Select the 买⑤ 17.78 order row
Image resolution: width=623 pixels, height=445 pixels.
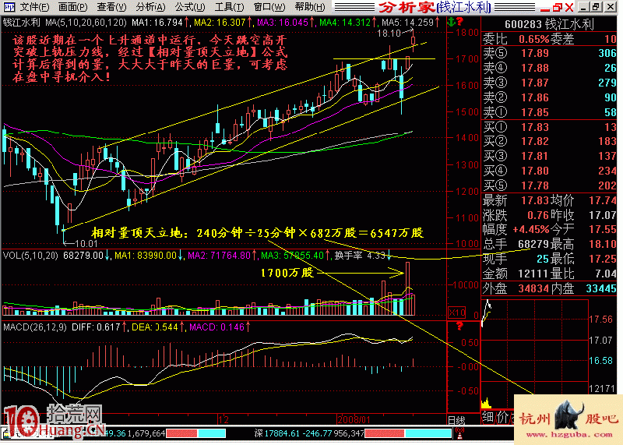[549, 185]
